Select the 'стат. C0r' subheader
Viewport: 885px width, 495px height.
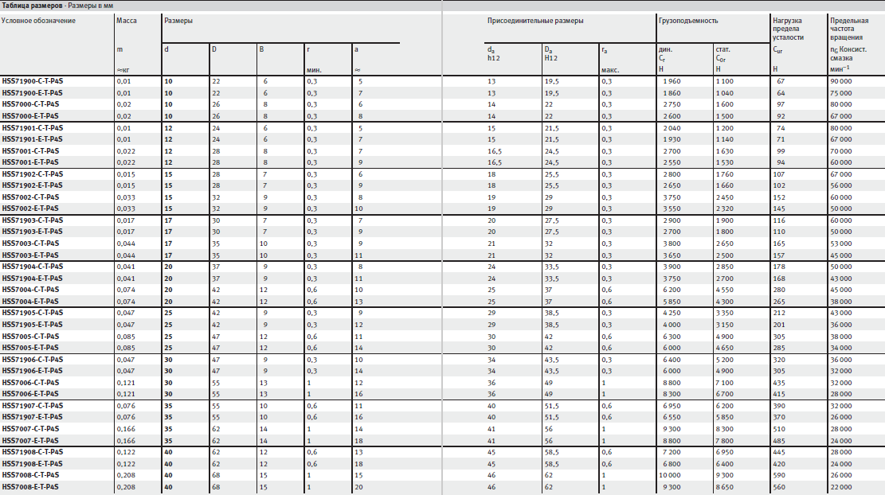point(723,53)
